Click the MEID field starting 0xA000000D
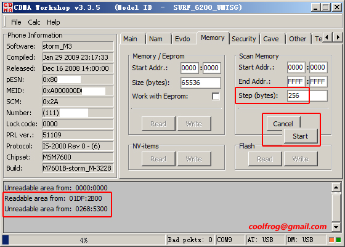This screenshot has height=247, width=345. 78,91
